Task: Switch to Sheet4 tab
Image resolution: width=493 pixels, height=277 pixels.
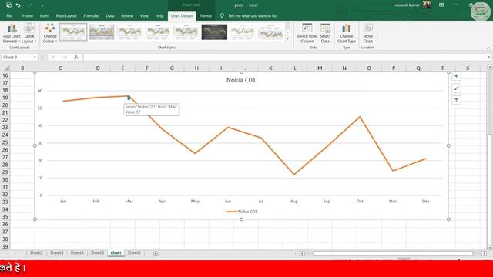Action: click(x=56, y=252)
